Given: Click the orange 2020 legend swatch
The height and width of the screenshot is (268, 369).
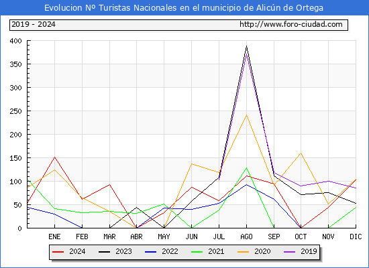Looking at the screenshot, I should pos(244,252).
